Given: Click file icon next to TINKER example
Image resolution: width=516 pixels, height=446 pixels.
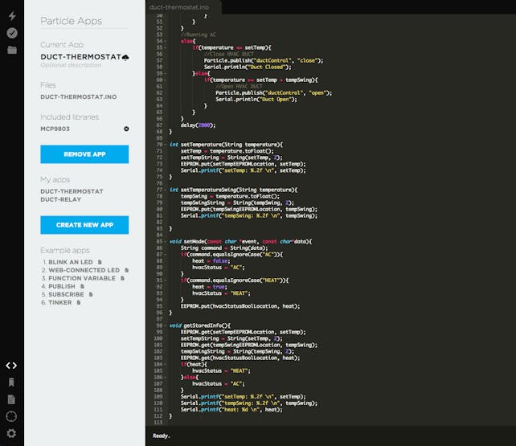Looking at the screenshot, I should tap(79, 303).
